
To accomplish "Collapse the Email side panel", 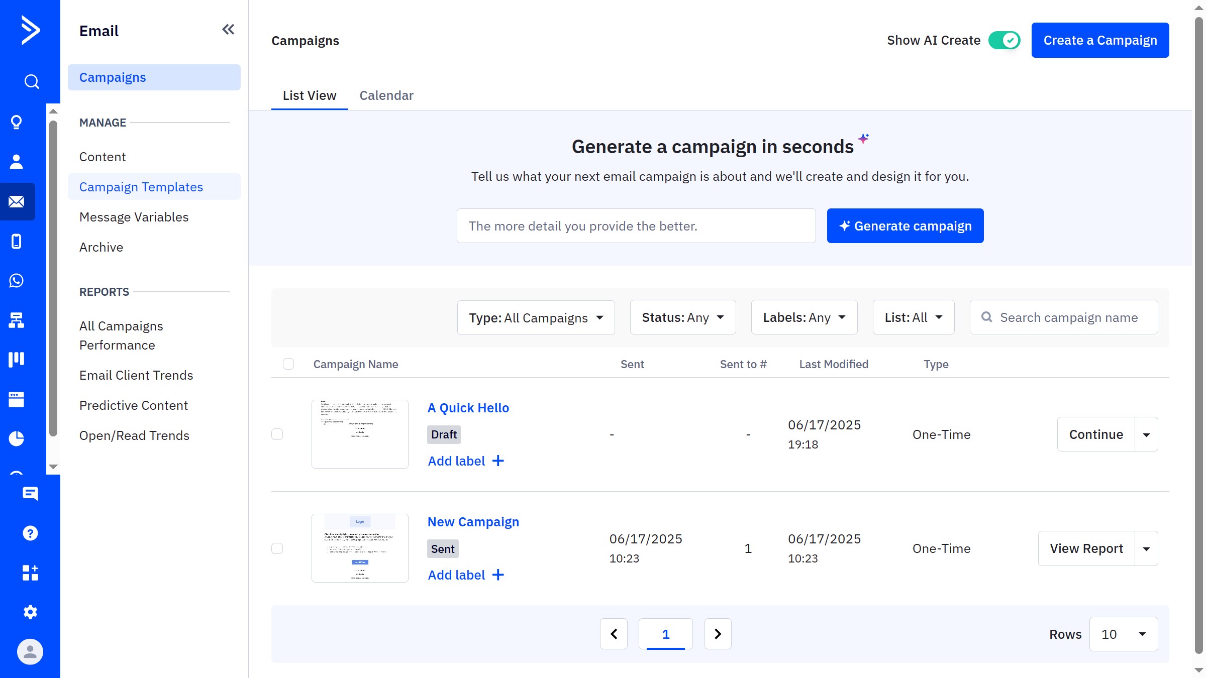I will (x=228, y=30).
